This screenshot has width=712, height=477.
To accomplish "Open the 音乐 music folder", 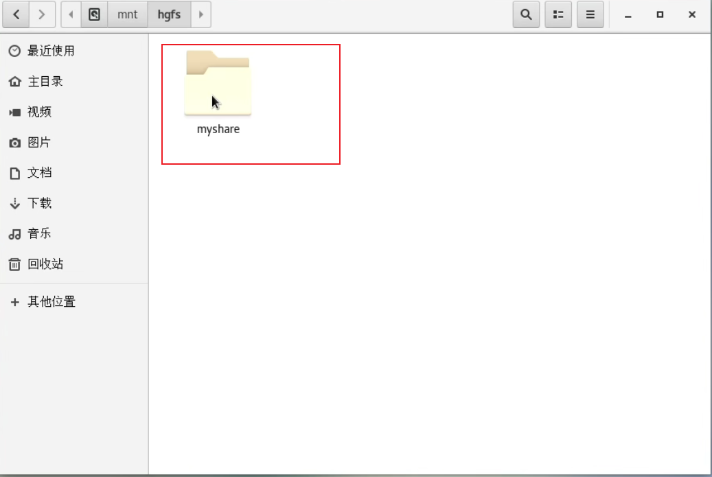I will click(74, 234).
